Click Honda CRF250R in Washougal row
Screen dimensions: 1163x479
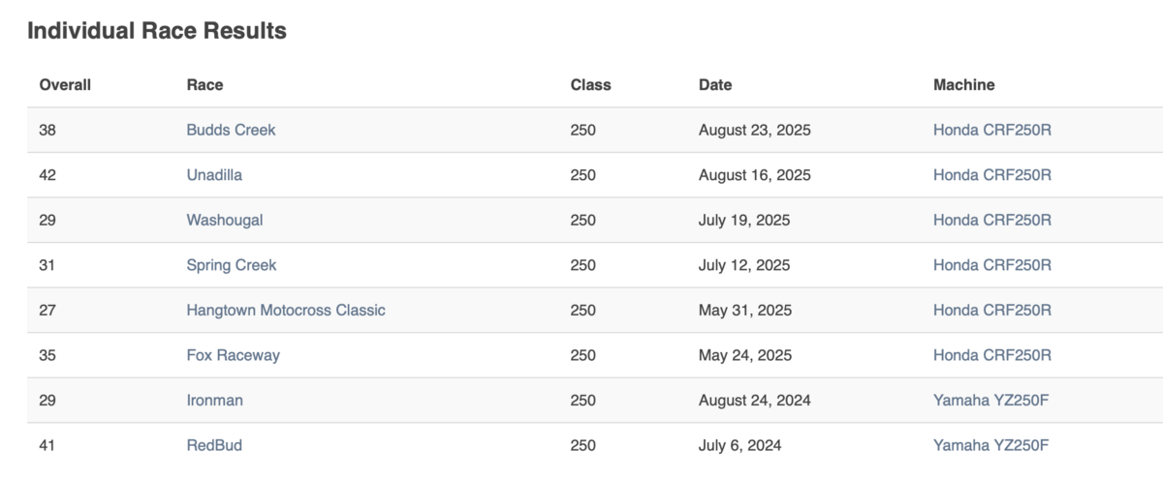[991, 220]
